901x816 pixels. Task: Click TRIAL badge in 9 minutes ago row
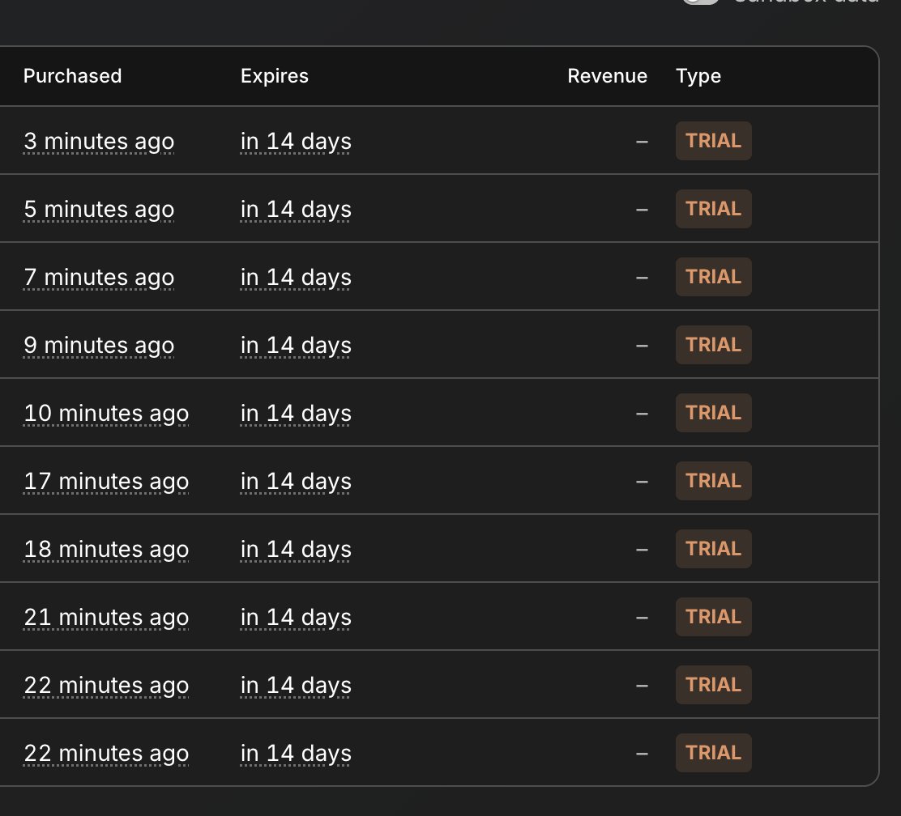coord(713,345)
